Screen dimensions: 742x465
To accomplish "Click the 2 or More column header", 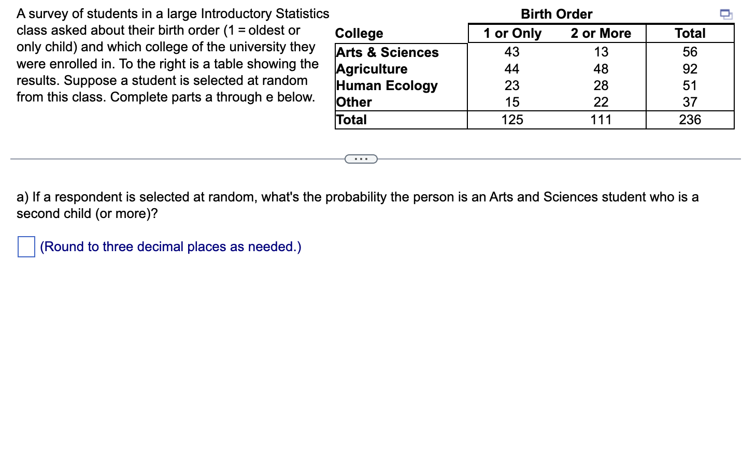I will coord(601,33).
